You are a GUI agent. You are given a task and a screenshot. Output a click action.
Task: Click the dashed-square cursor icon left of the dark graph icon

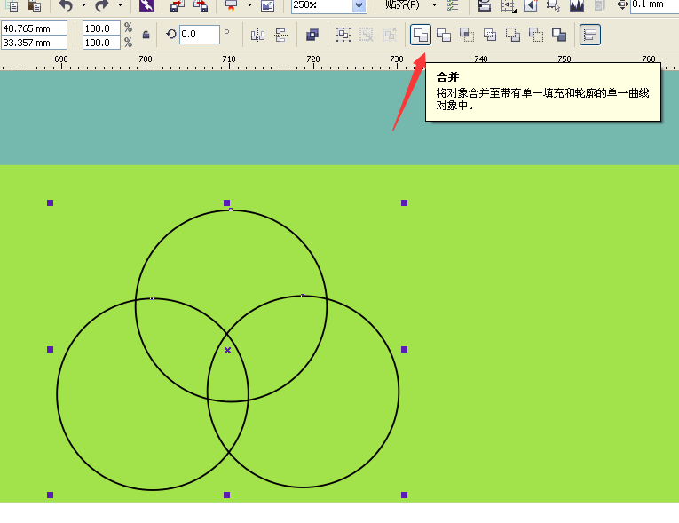pyautogui.click(x=553, y=5)
